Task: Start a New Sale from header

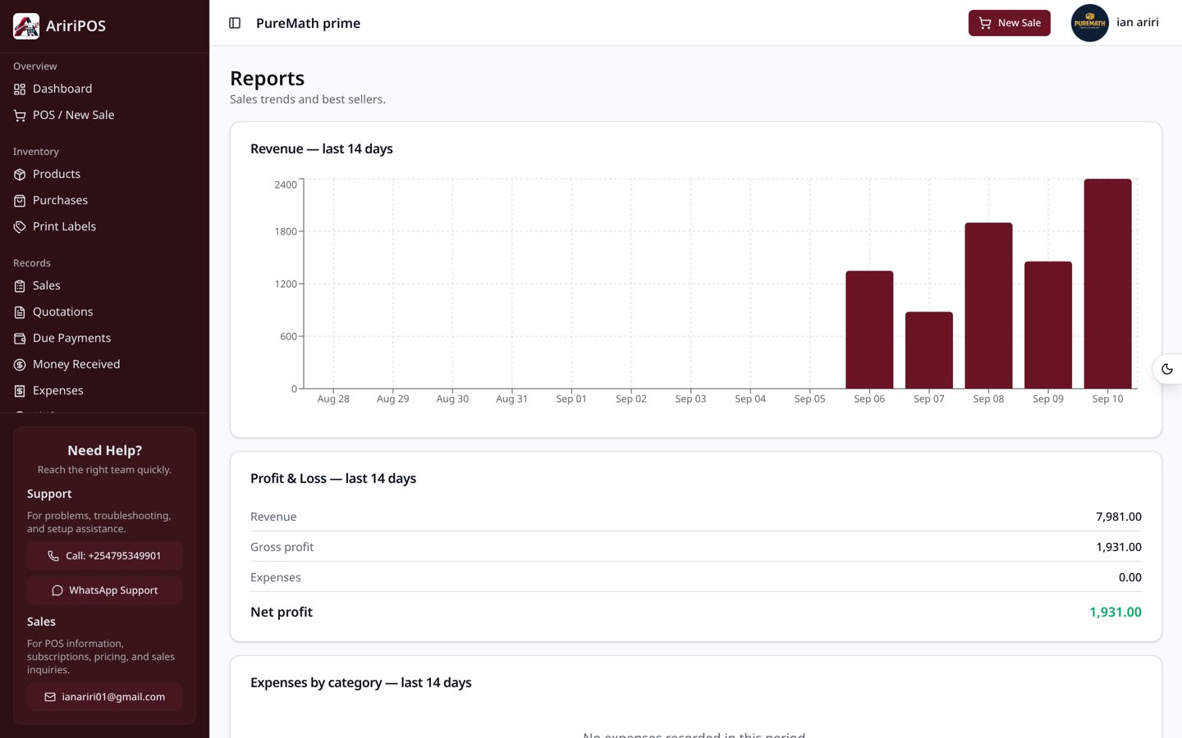Action: (1009, 23)
